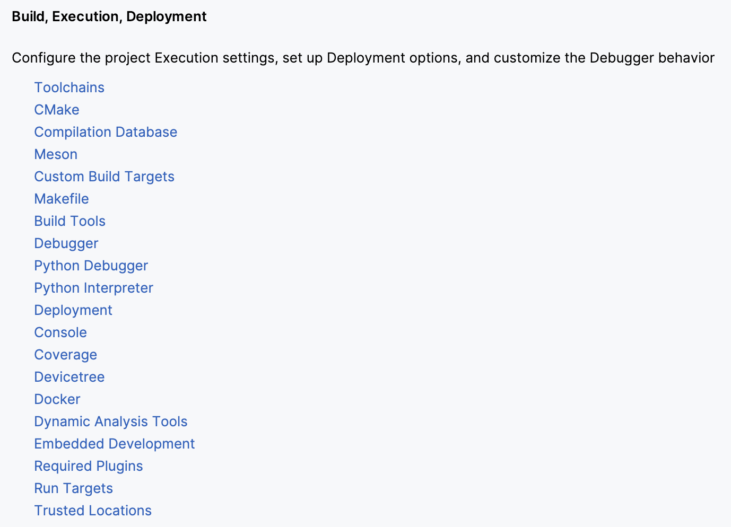The image size is (731, 527).
Task: Open the Meson settings page
Action: (x=55, y=154)
